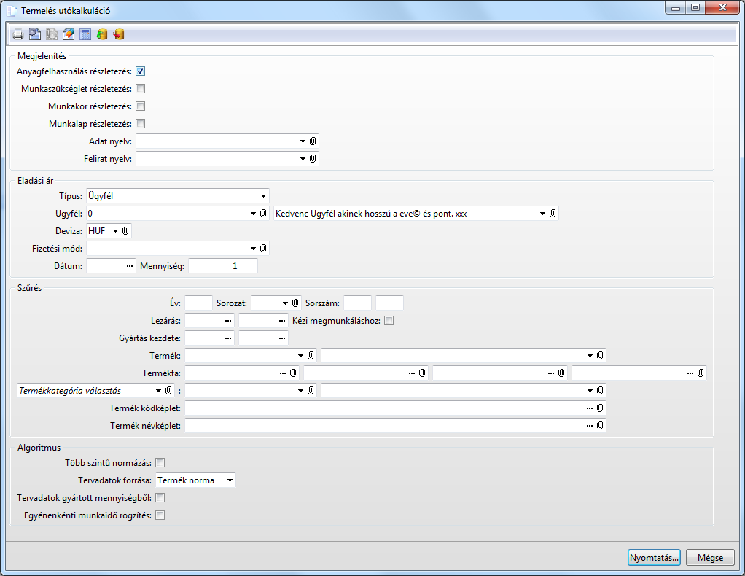Toggle Kézi megmunkáláshoz checkbox
The width and height of the screenshot is (745, 576).
coord(389,321)
